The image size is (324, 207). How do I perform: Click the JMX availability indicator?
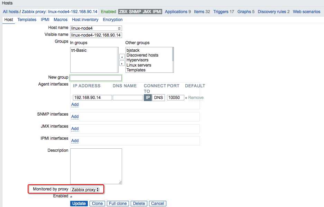pos(147,12)
